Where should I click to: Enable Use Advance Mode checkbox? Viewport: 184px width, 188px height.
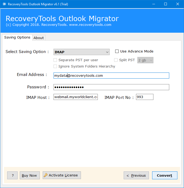click(117, 51)
